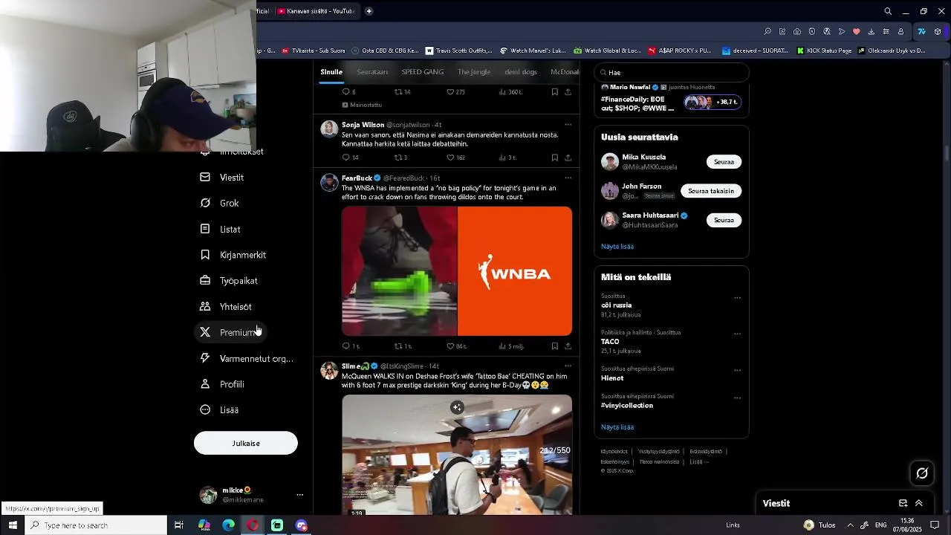The width and height of the screenshot is (951, 535).
Task: Open Listat in the sidebar
Action: [x=221, y=229]
